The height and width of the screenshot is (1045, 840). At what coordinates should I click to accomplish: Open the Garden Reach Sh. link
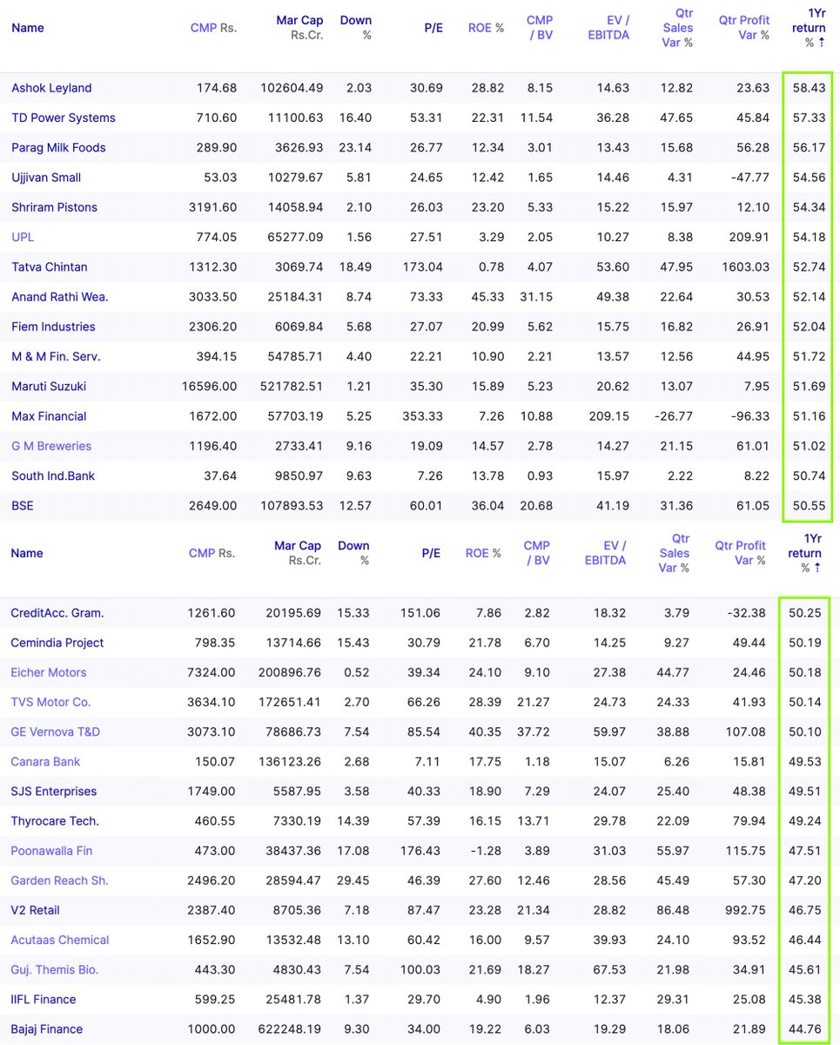59,880
